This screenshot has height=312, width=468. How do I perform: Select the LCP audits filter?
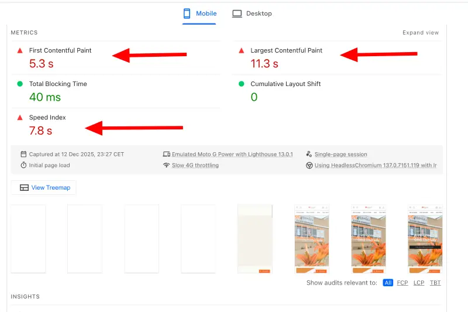[419, 283]
